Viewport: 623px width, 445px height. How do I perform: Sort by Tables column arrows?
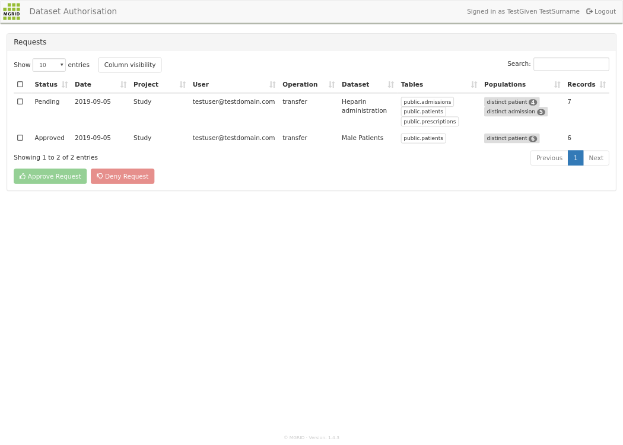pyautogui.click(x=474, y=84)
